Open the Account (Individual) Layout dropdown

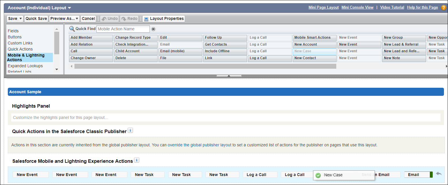coord(69,8)
